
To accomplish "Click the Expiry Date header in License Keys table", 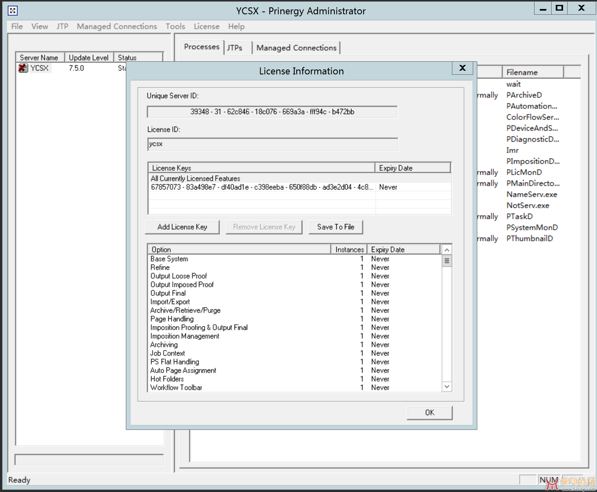I will tap(413, 168).
